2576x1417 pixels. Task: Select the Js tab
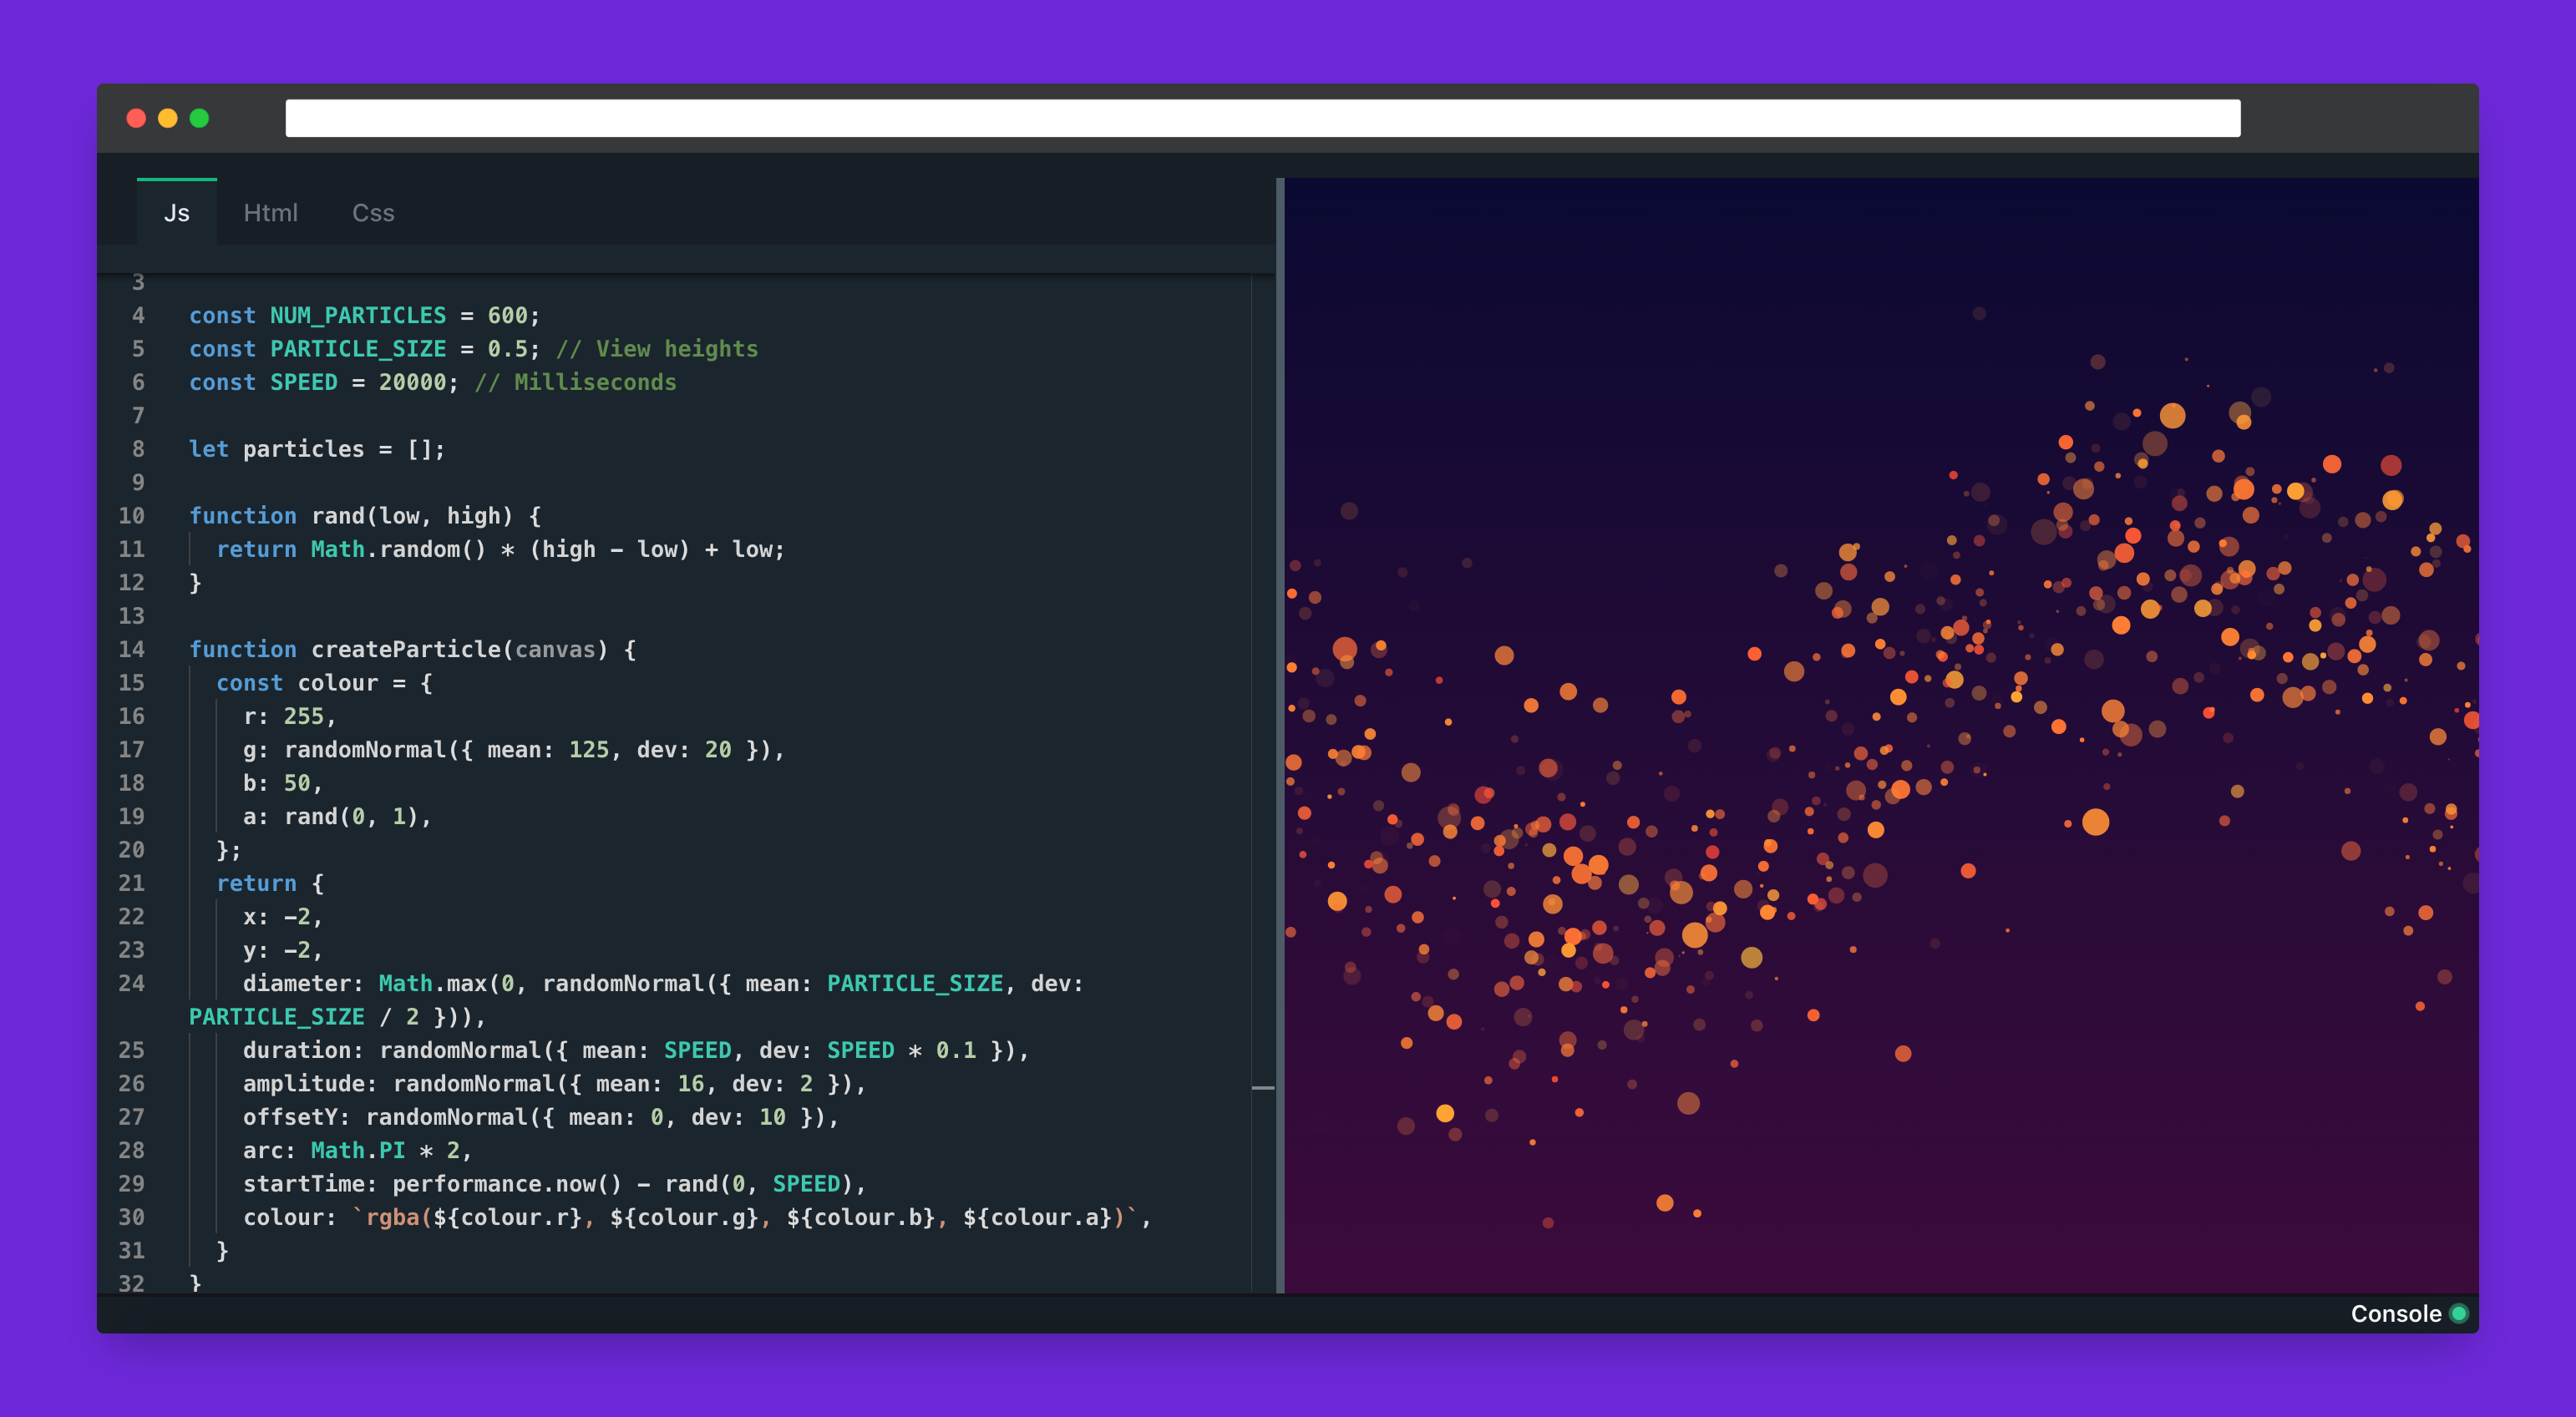click(x=177, y=213)
